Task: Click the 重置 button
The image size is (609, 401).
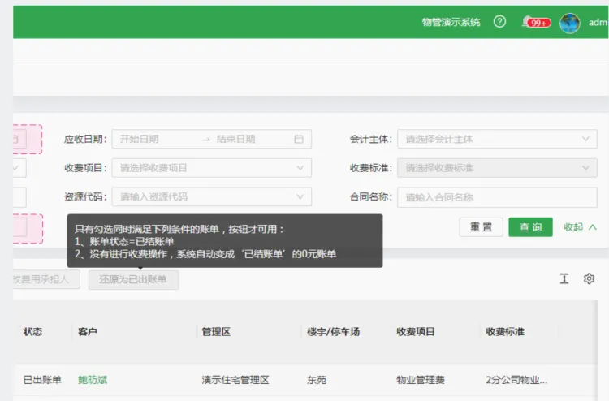Action: coord(481,227)
